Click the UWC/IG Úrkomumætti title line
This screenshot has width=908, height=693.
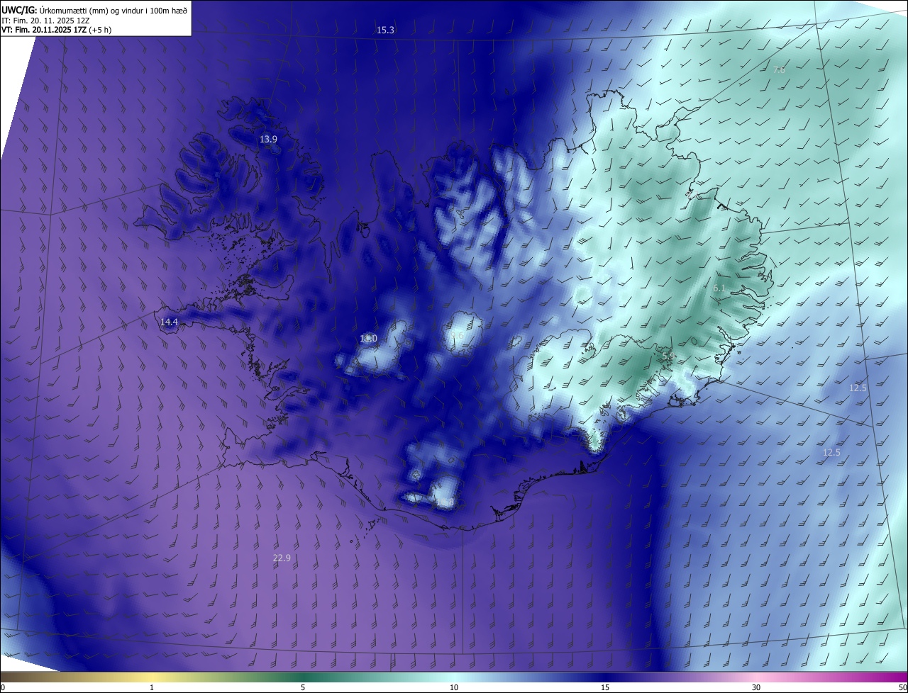coord(94,10)
